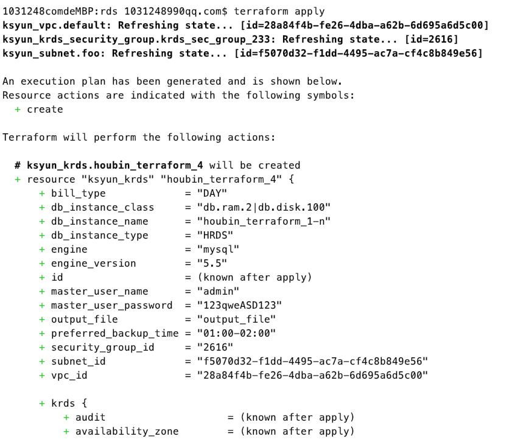Click the "Terraform will perform the following actions" line

[139, 138]
